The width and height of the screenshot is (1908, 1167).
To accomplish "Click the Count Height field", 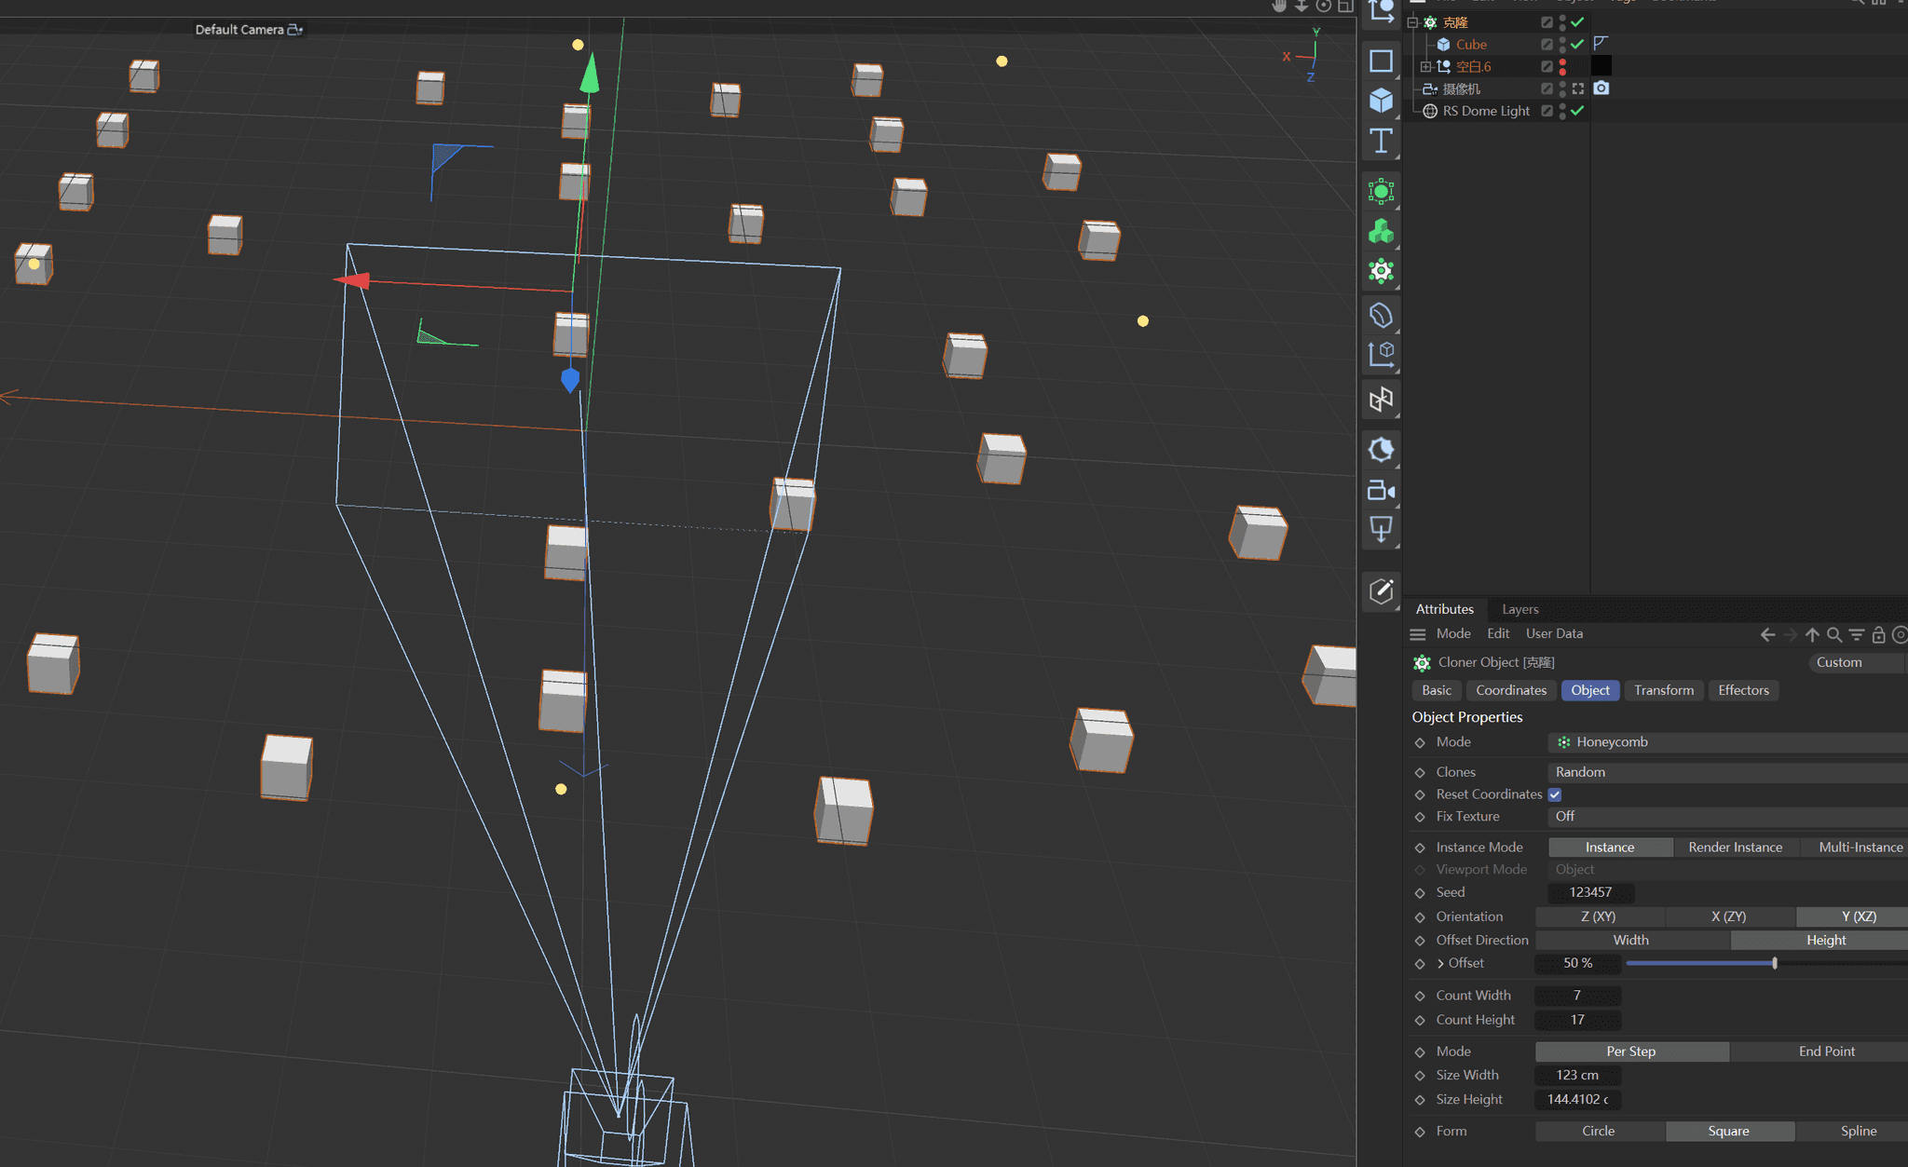I will point(1577,1020).
